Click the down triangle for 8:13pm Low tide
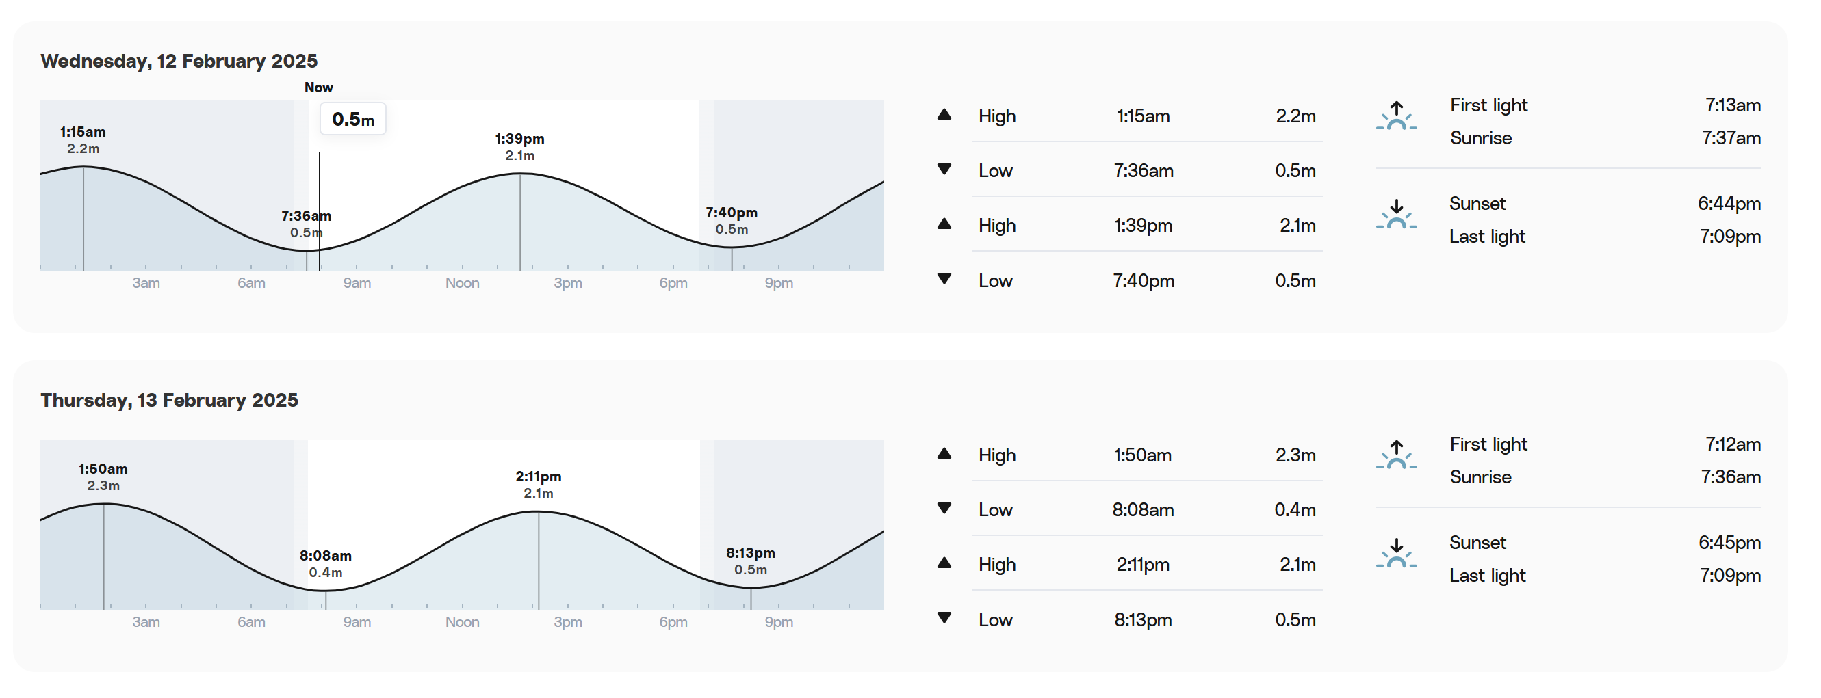 [944, 618]
